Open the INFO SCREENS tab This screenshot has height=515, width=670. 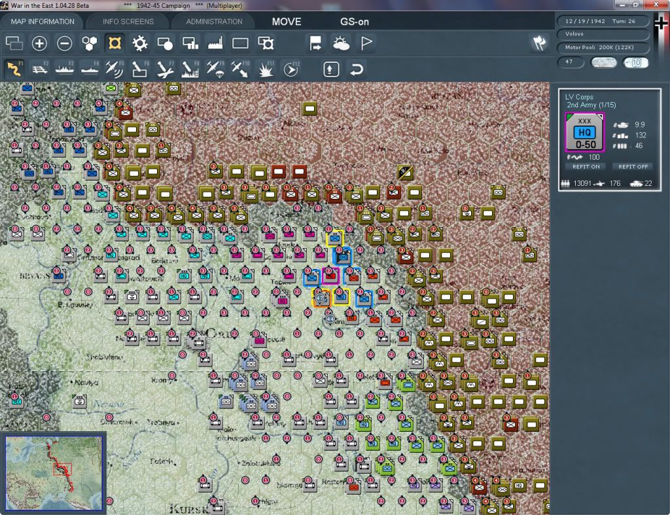[x=128, y=22]
